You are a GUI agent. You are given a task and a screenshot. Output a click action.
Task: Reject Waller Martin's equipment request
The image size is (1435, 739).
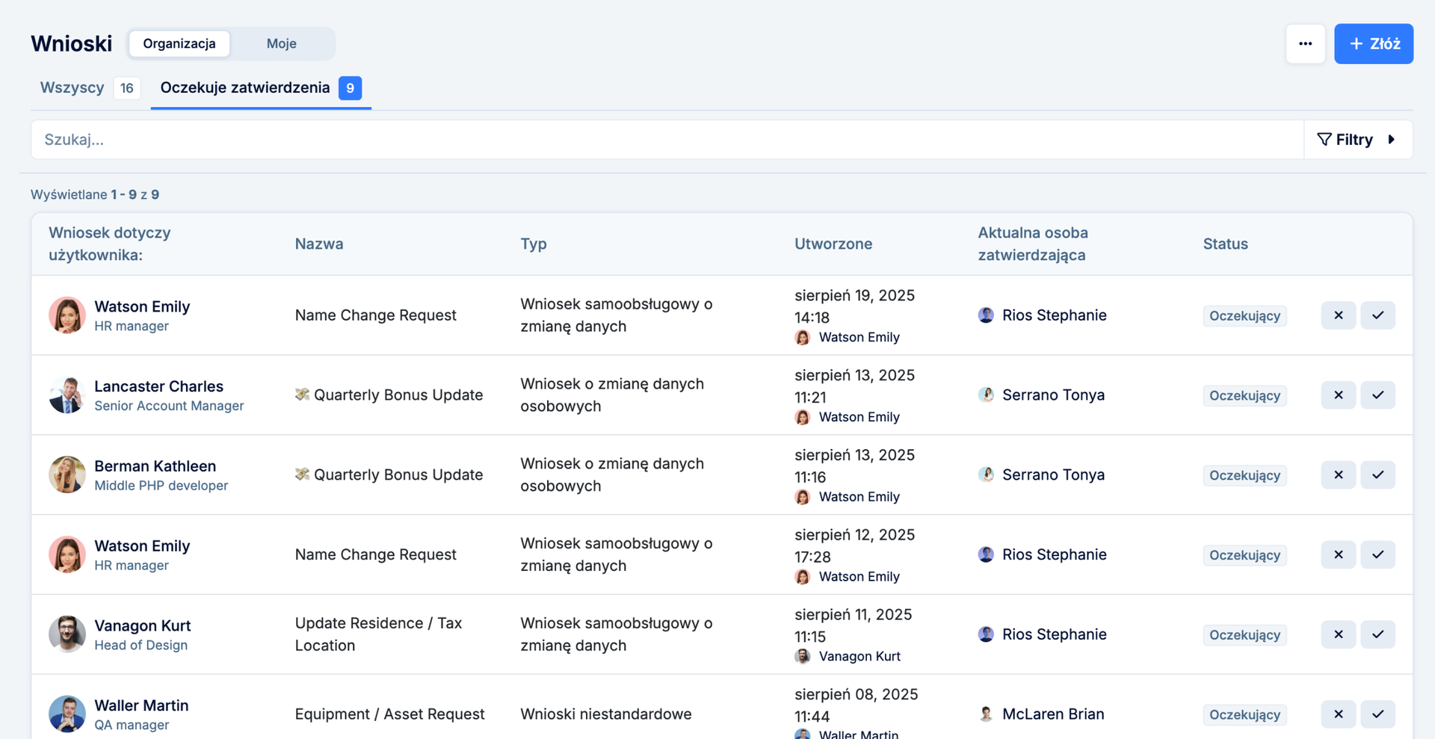pyautogui.click(x=1338, y=714)
